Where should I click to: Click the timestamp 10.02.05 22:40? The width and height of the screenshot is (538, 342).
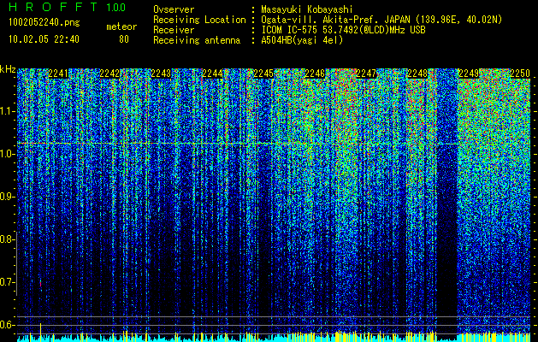coord(44,39)
